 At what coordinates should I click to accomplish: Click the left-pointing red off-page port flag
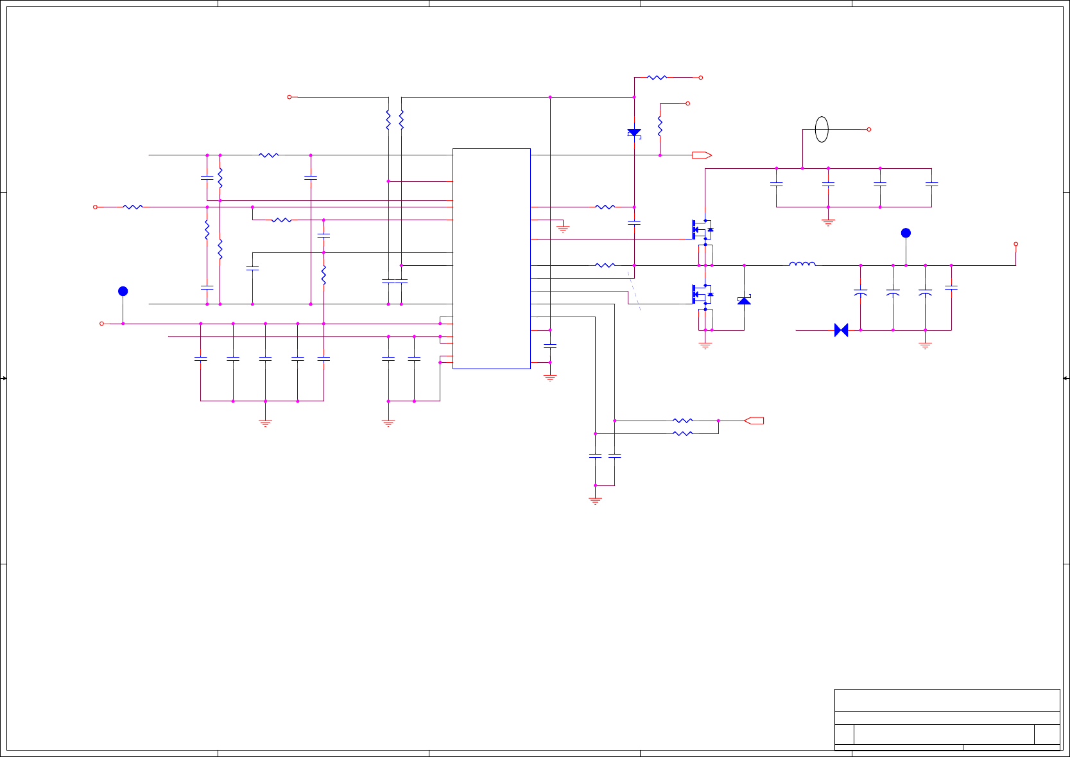(x=754, y=421)
